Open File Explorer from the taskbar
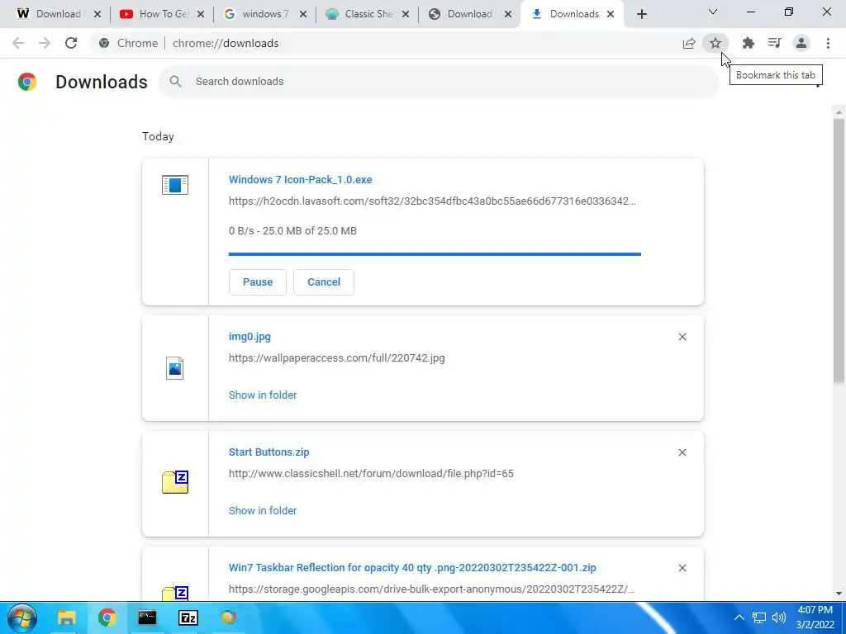The width and height of the screenshot is (846, 634). [66, 617]
